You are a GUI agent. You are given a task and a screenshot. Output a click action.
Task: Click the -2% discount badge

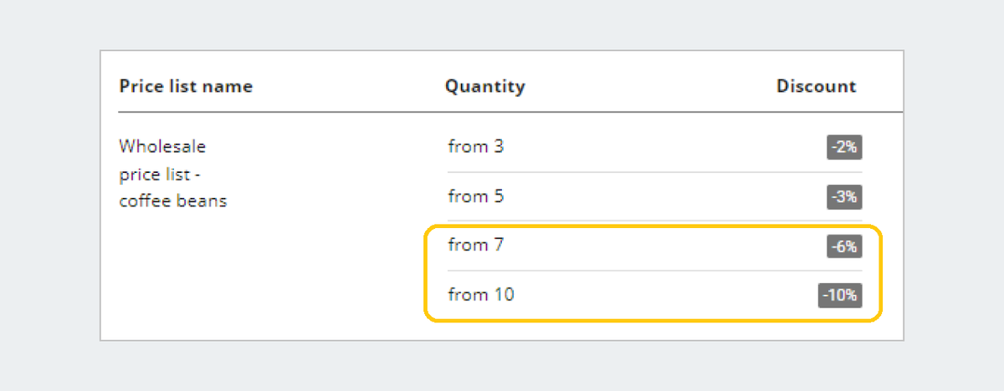tap(844, 147)
